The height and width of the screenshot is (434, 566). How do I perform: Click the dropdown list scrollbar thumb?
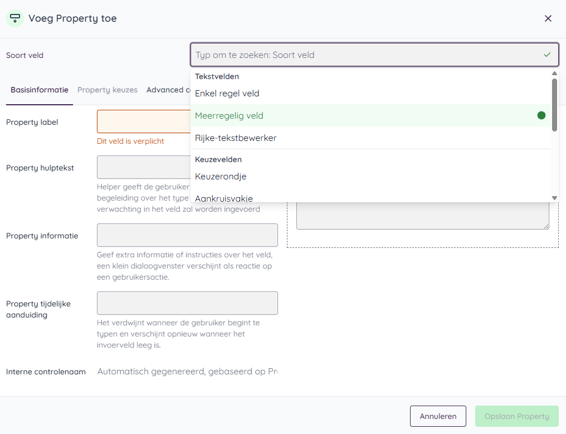[x=554, y=105]
